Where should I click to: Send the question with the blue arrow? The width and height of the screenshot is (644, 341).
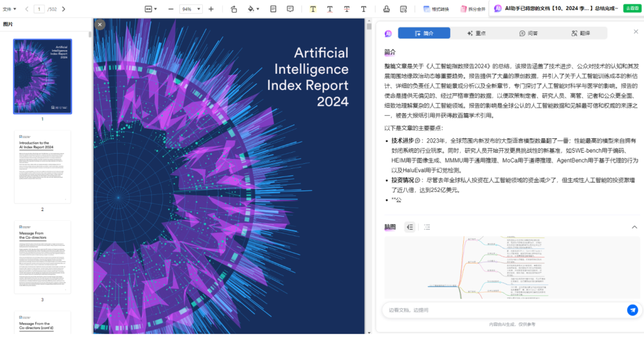tap(632, 310)
